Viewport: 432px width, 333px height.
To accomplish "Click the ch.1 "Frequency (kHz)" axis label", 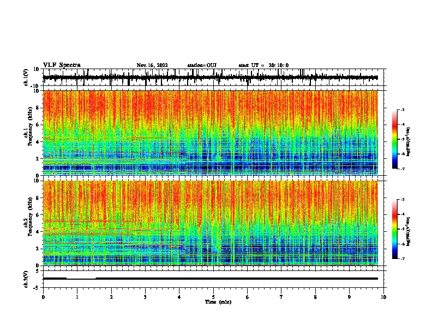I will tap(29, 126).
